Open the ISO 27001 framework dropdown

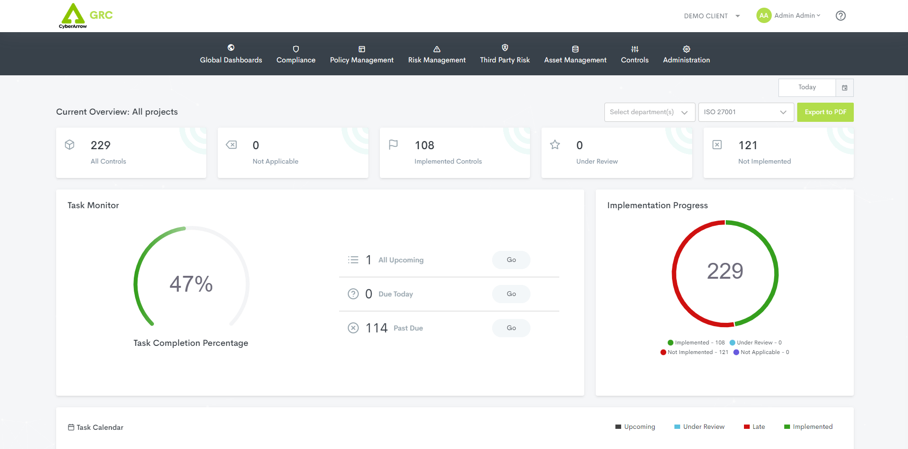click(745, 112)
